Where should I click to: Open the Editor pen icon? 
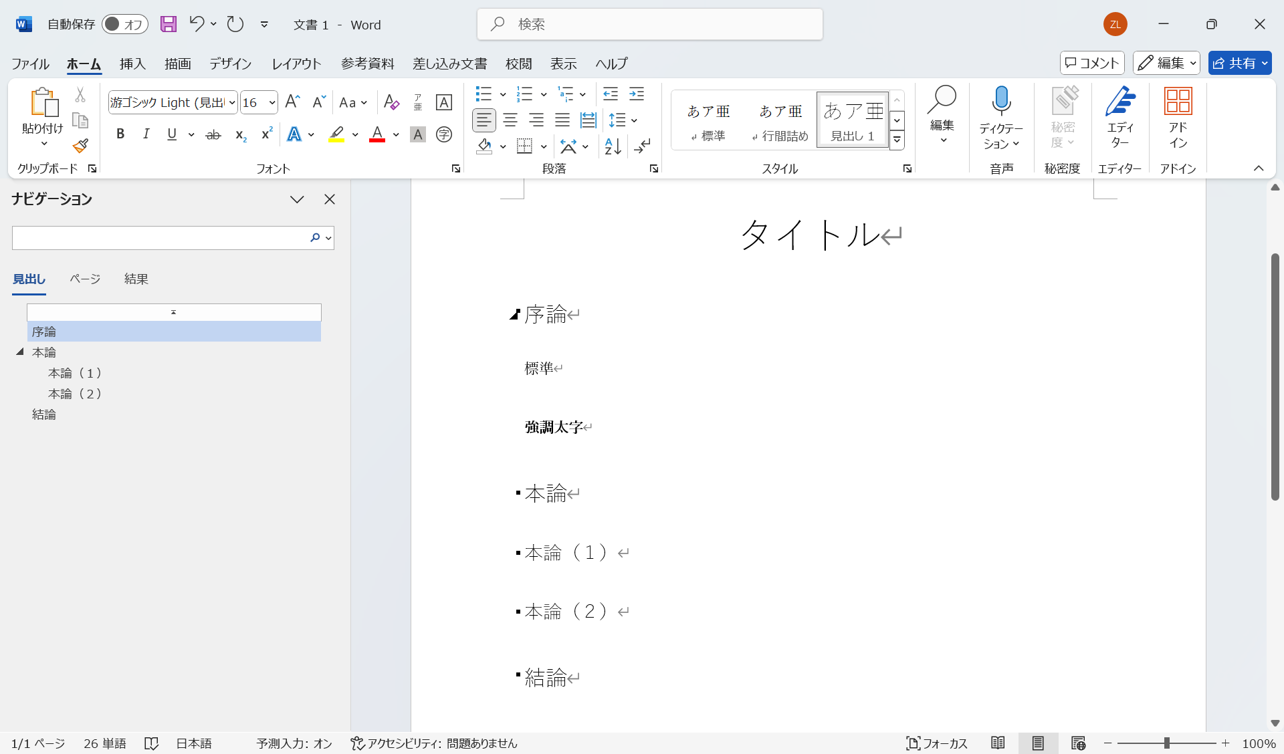coord(1120,102)
